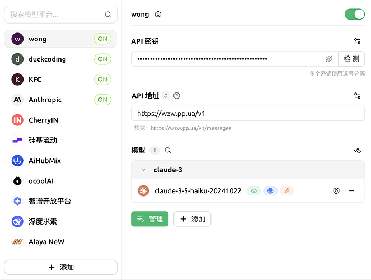Click preview URL https://wzw.pp.ua/v1/messages
This screenshot has height=280, width=371.
(x=191, y=128)
